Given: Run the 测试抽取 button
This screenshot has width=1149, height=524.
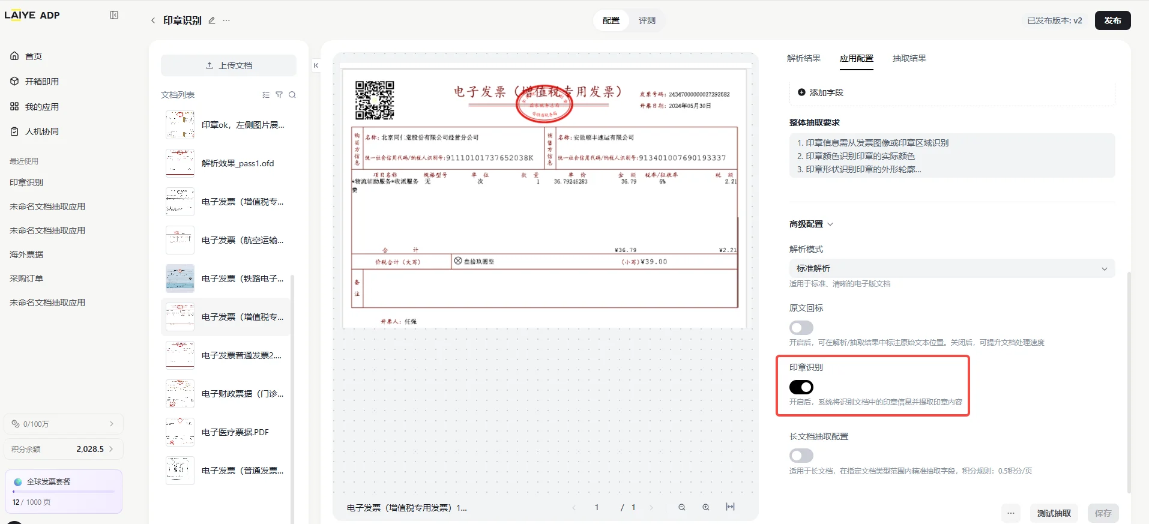Looking at the screenshot, I should point(1054,513).
